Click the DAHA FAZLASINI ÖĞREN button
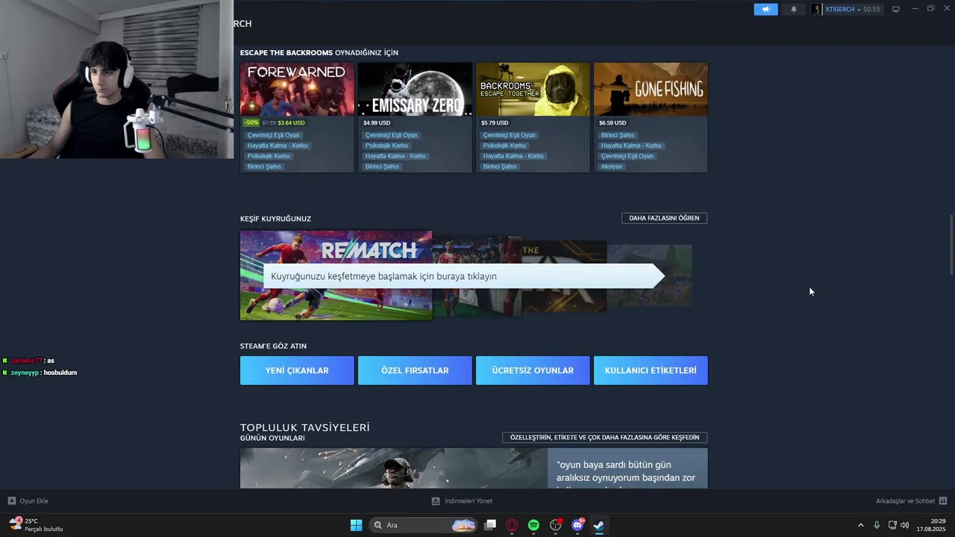Screen dimensions: 955x537 [x=664, y=219]
